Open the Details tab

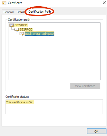click(x=21, y=12)
